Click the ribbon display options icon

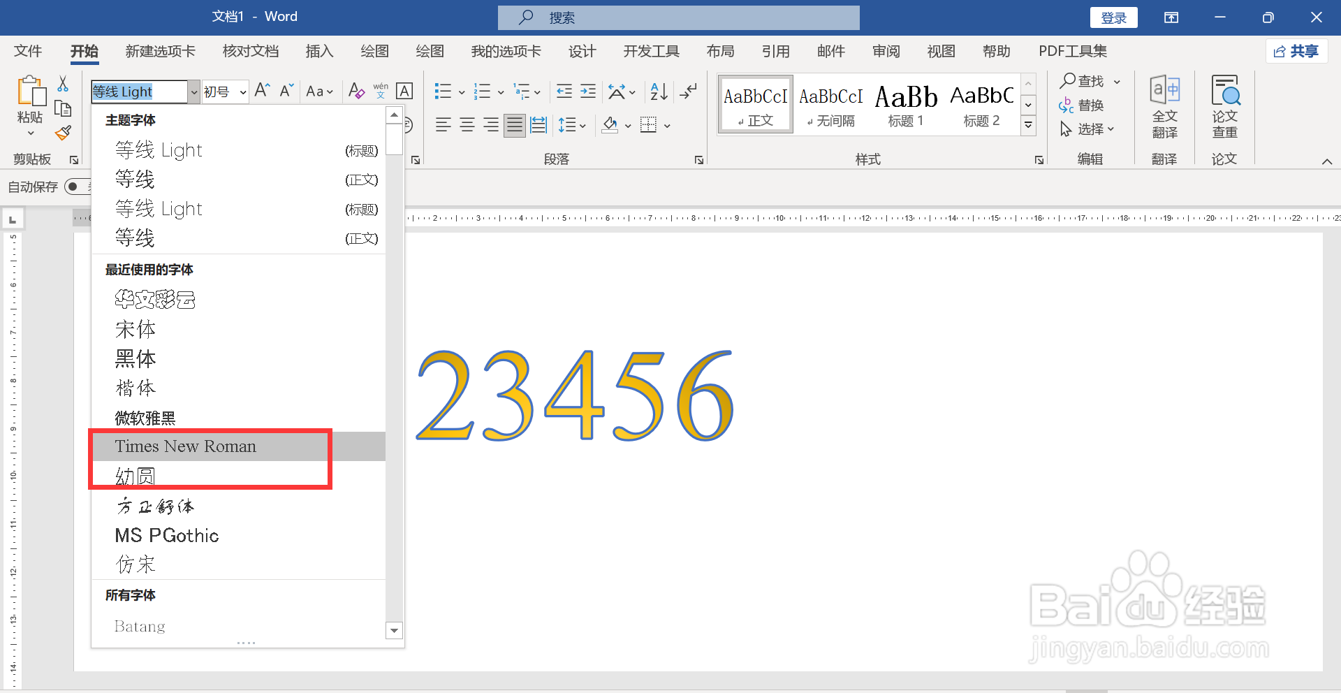(1171, 17)
